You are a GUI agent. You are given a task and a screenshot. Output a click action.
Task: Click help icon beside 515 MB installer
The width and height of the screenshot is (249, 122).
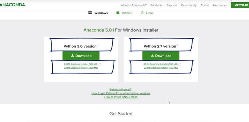tap(100, 64)
